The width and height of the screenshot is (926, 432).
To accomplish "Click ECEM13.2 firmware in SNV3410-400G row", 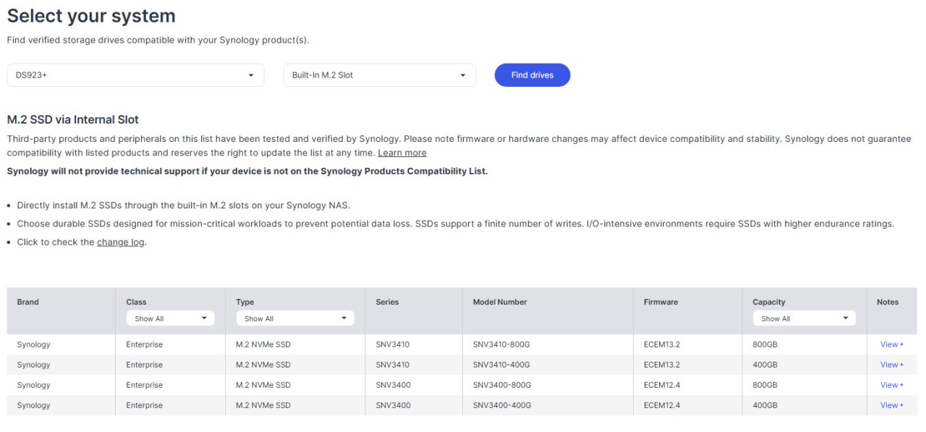I will coord(662,365).
